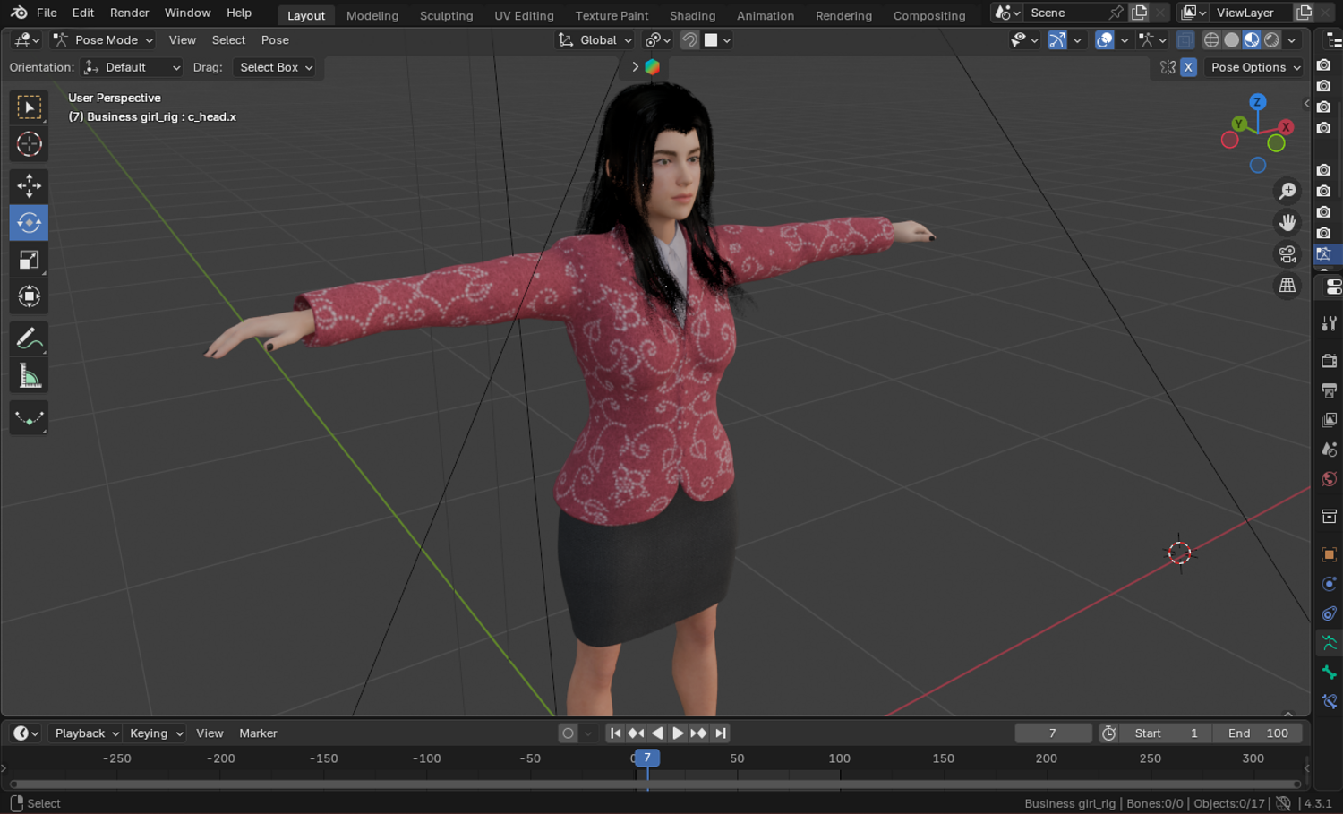This screenshot has width=1343, height=814.
Task: Jump to the animation end frame
Action: click(720, 733)
